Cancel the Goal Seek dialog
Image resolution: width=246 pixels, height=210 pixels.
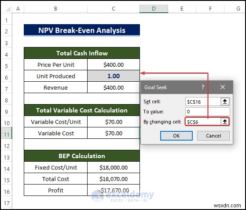213,136
